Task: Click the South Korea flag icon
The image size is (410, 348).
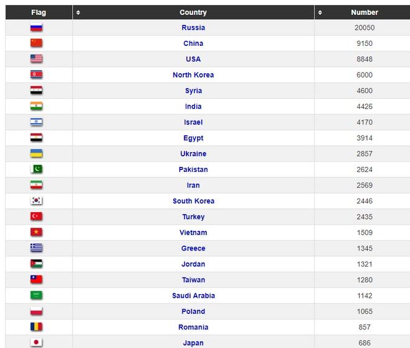Action: 37,201
